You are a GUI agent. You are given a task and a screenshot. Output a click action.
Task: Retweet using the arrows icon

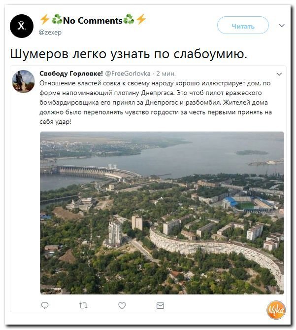(83, 305)
